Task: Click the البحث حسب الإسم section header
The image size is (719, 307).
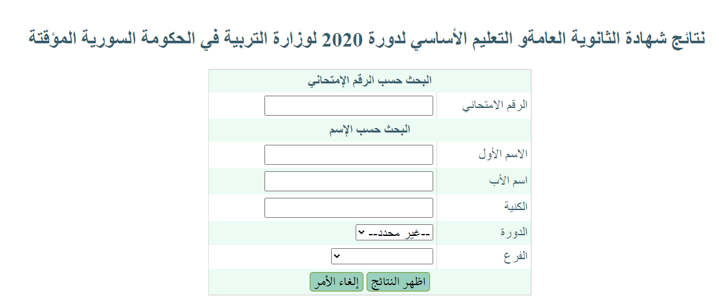Action: pos(370,130)
